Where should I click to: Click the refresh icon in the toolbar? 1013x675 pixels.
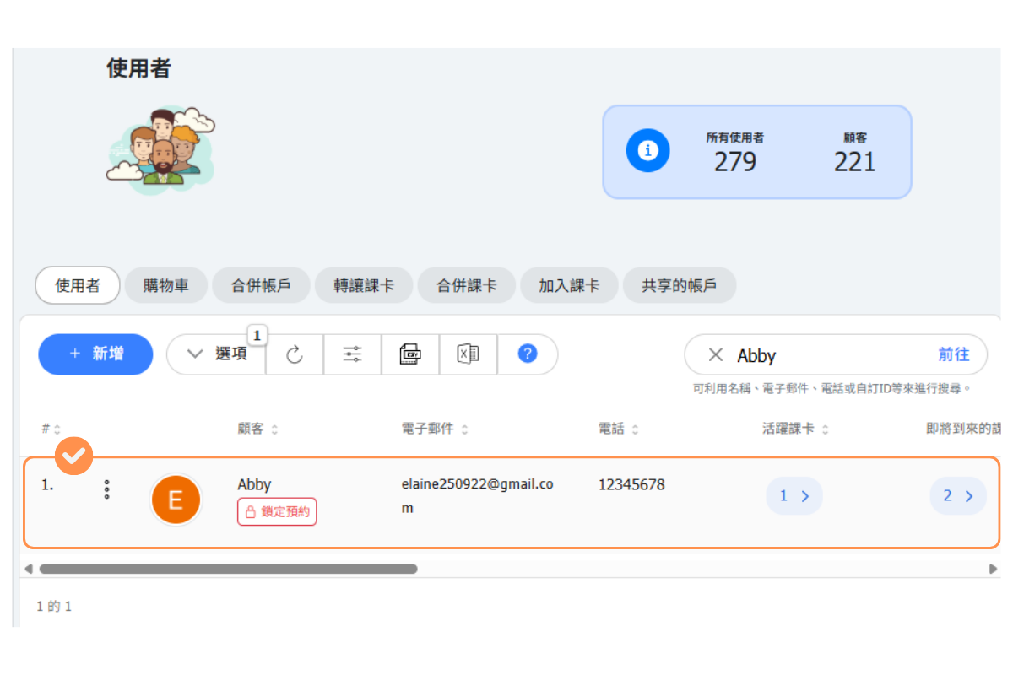(x=295, y=354)
